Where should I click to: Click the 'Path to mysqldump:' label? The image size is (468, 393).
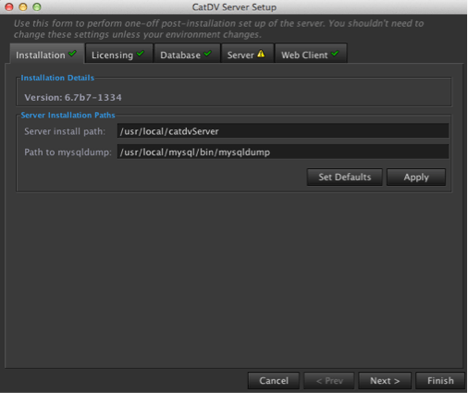click(68, 152)
